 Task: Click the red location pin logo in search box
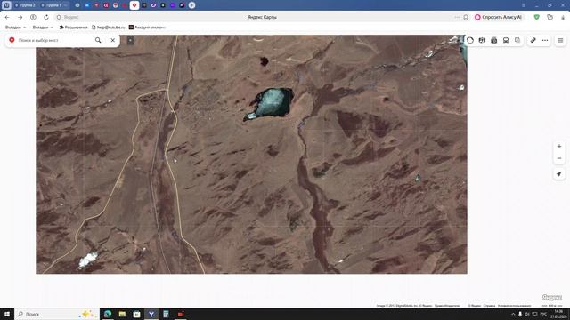[12, 40]
